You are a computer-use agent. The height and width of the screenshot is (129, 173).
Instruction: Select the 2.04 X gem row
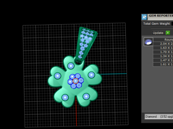pyautogui.click(x=163, y=44)
